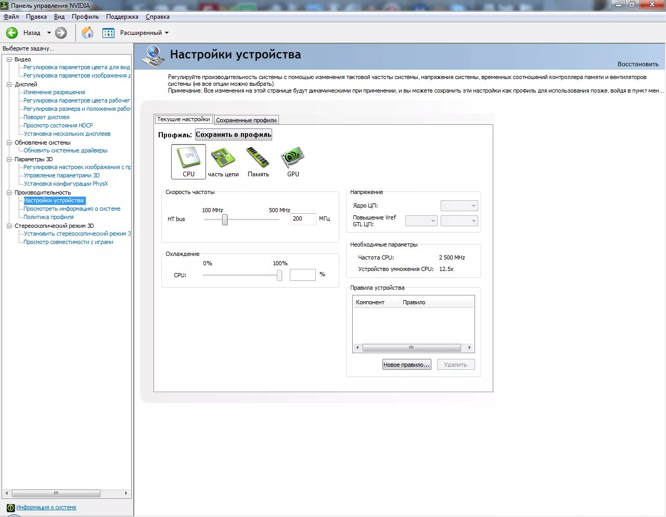Screen dimensions: 666x517
Task: Click the CPU cooling percent input field
Action: point(303,275)
